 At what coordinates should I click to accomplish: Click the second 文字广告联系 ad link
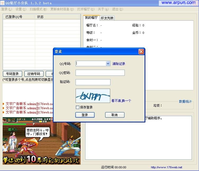point(29,108)
